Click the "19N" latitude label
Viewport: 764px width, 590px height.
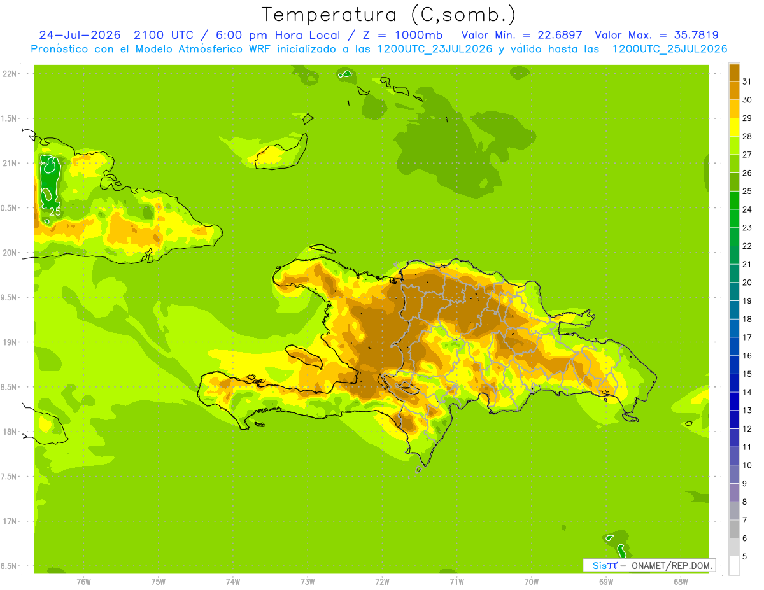[x=10, y=342]
